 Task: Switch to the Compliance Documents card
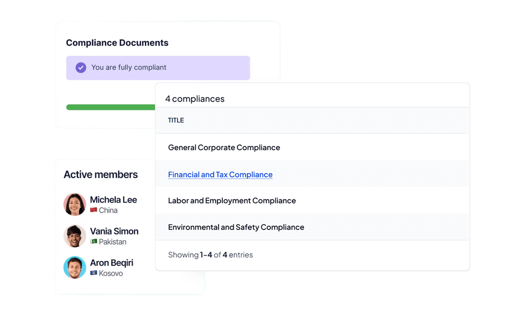pyautogui.click(x=117, y=42)
